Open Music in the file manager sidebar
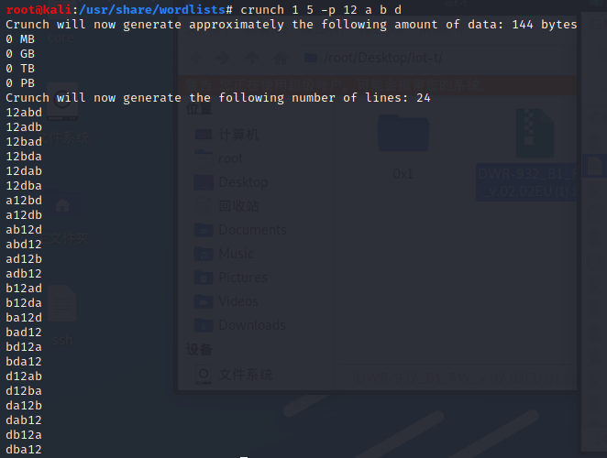This screenshot has width=607, height=458. (224, 254)
